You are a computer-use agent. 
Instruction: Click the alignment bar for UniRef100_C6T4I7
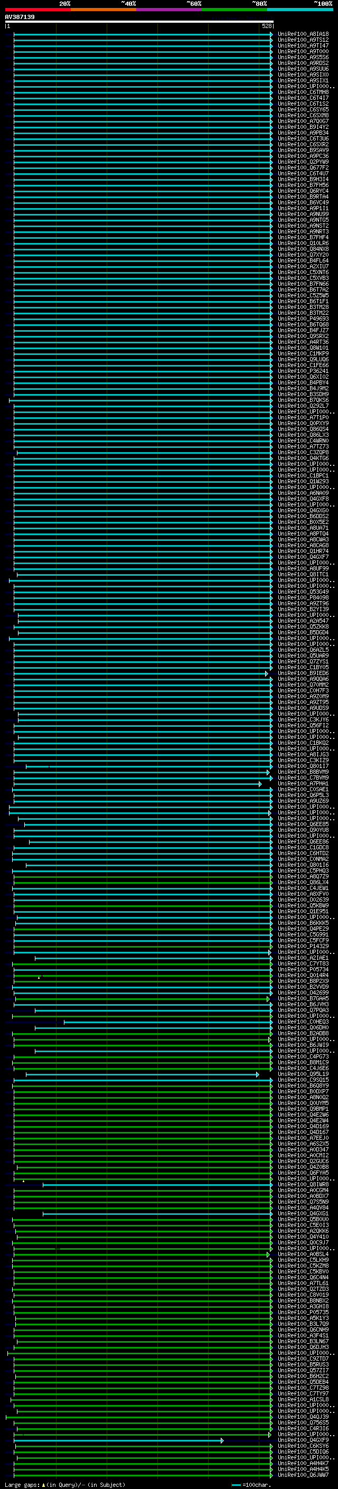143,98
